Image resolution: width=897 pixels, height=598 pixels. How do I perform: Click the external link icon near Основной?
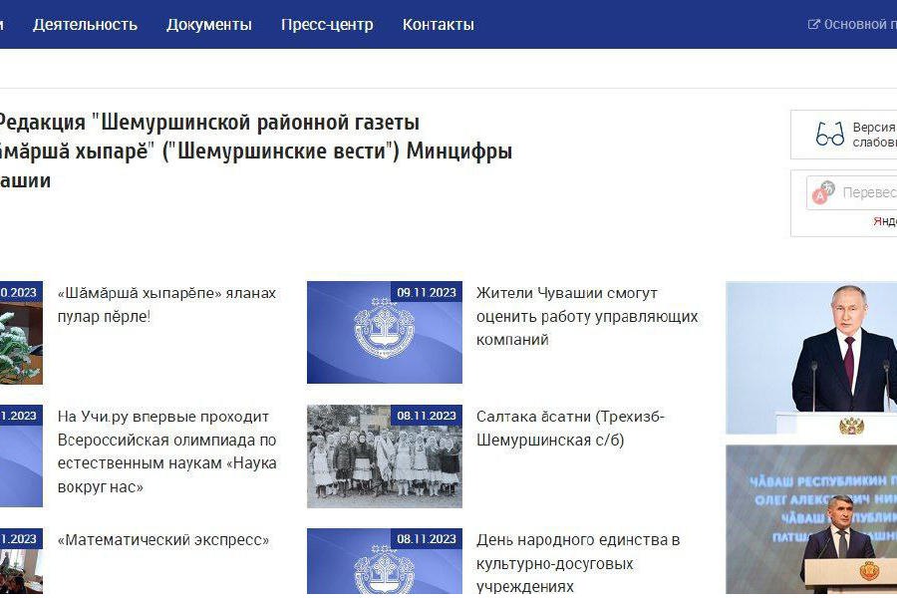point(813,25)
